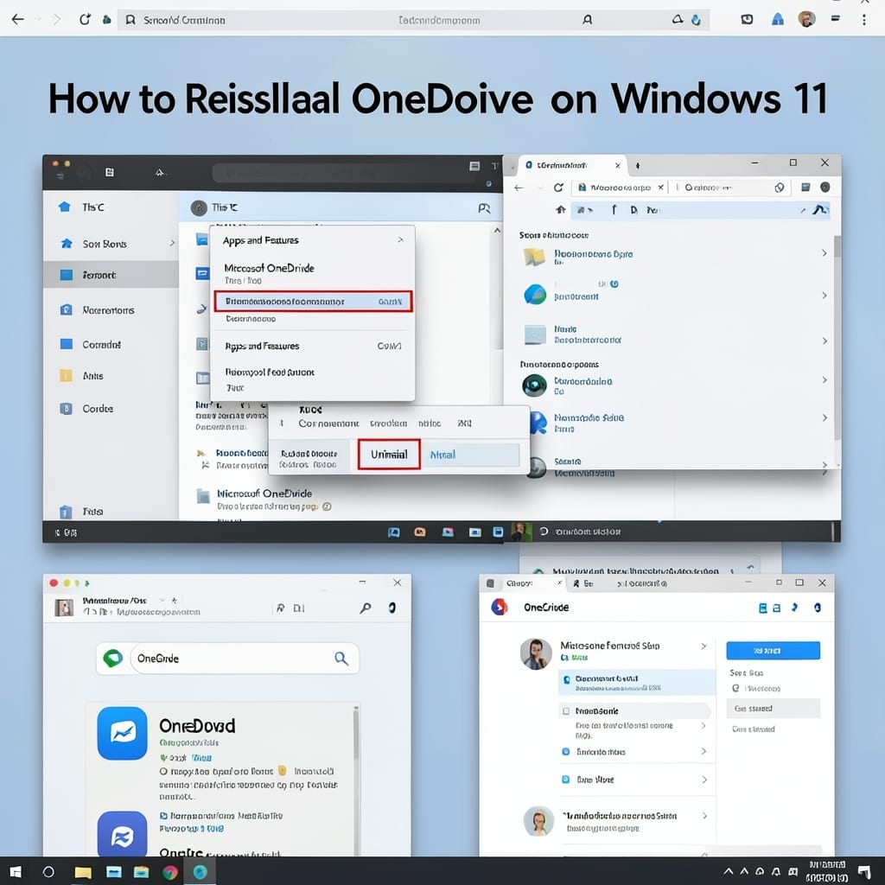Screen dimensions: 885x885
Task: Show hidden system tray icons chevron
Action: 728,871
